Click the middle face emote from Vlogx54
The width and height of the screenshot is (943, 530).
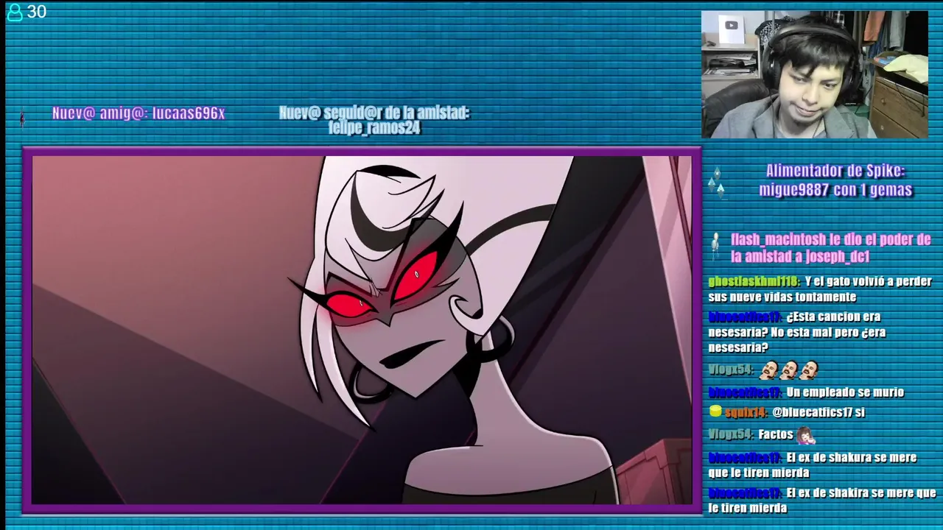coord(789,369)
